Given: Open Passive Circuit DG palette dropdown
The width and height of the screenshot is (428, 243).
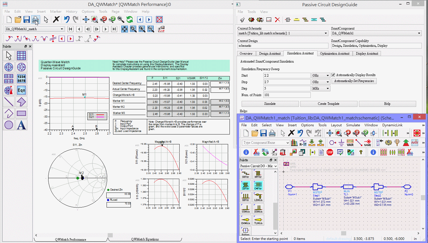Looking at the screenshot, I should (x=275, y=166).
